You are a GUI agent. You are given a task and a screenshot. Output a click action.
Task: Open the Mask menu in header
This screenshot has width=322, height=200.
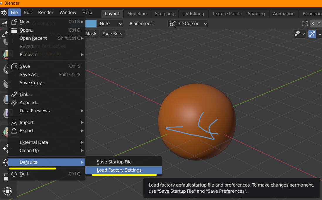(91, 34)
